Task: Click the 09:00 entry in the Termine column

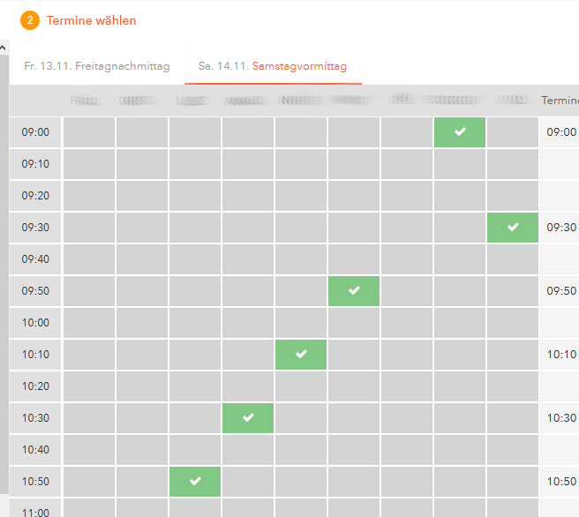Action: [560, 132]
